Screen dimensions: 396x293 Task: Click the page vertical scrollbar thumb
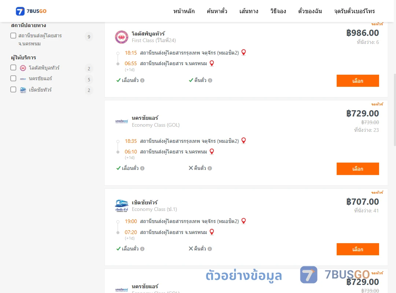(x=395, y=110)
